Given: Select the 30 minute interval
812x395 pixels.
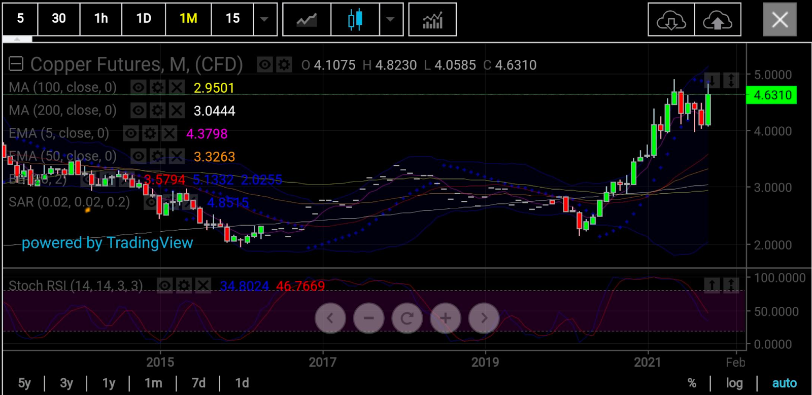Looking at the screenshot, I should (x=59, y=19).
